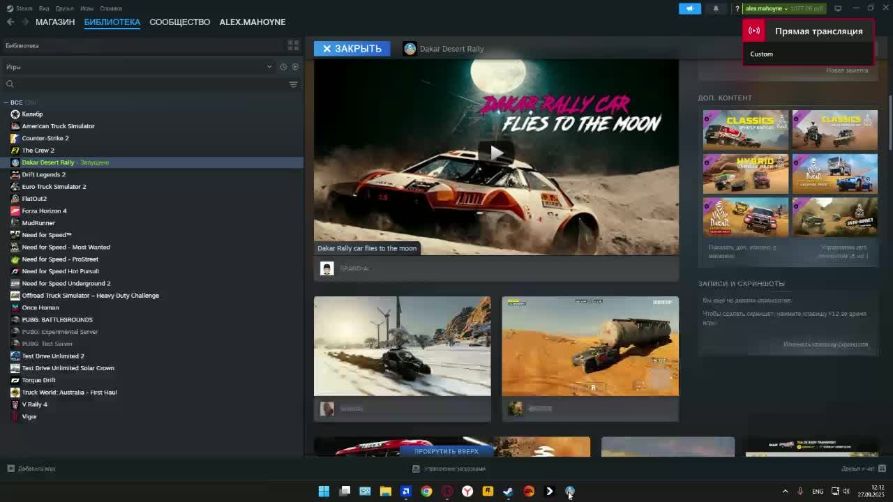Select Forza Horizon 4 in the list
The height and width of the screenshot is (502, 893).
click(x=44, y=211)
